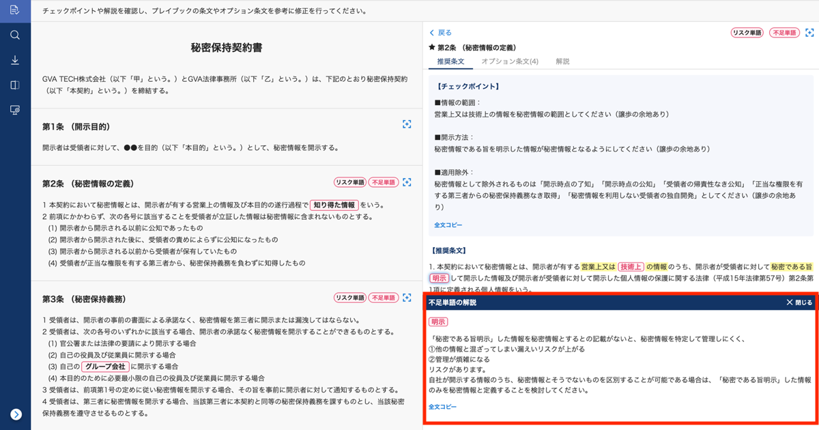Click the 不足単語の解説 panel title
This screenshot has width=819, height=430.
[x=452, y=302]
